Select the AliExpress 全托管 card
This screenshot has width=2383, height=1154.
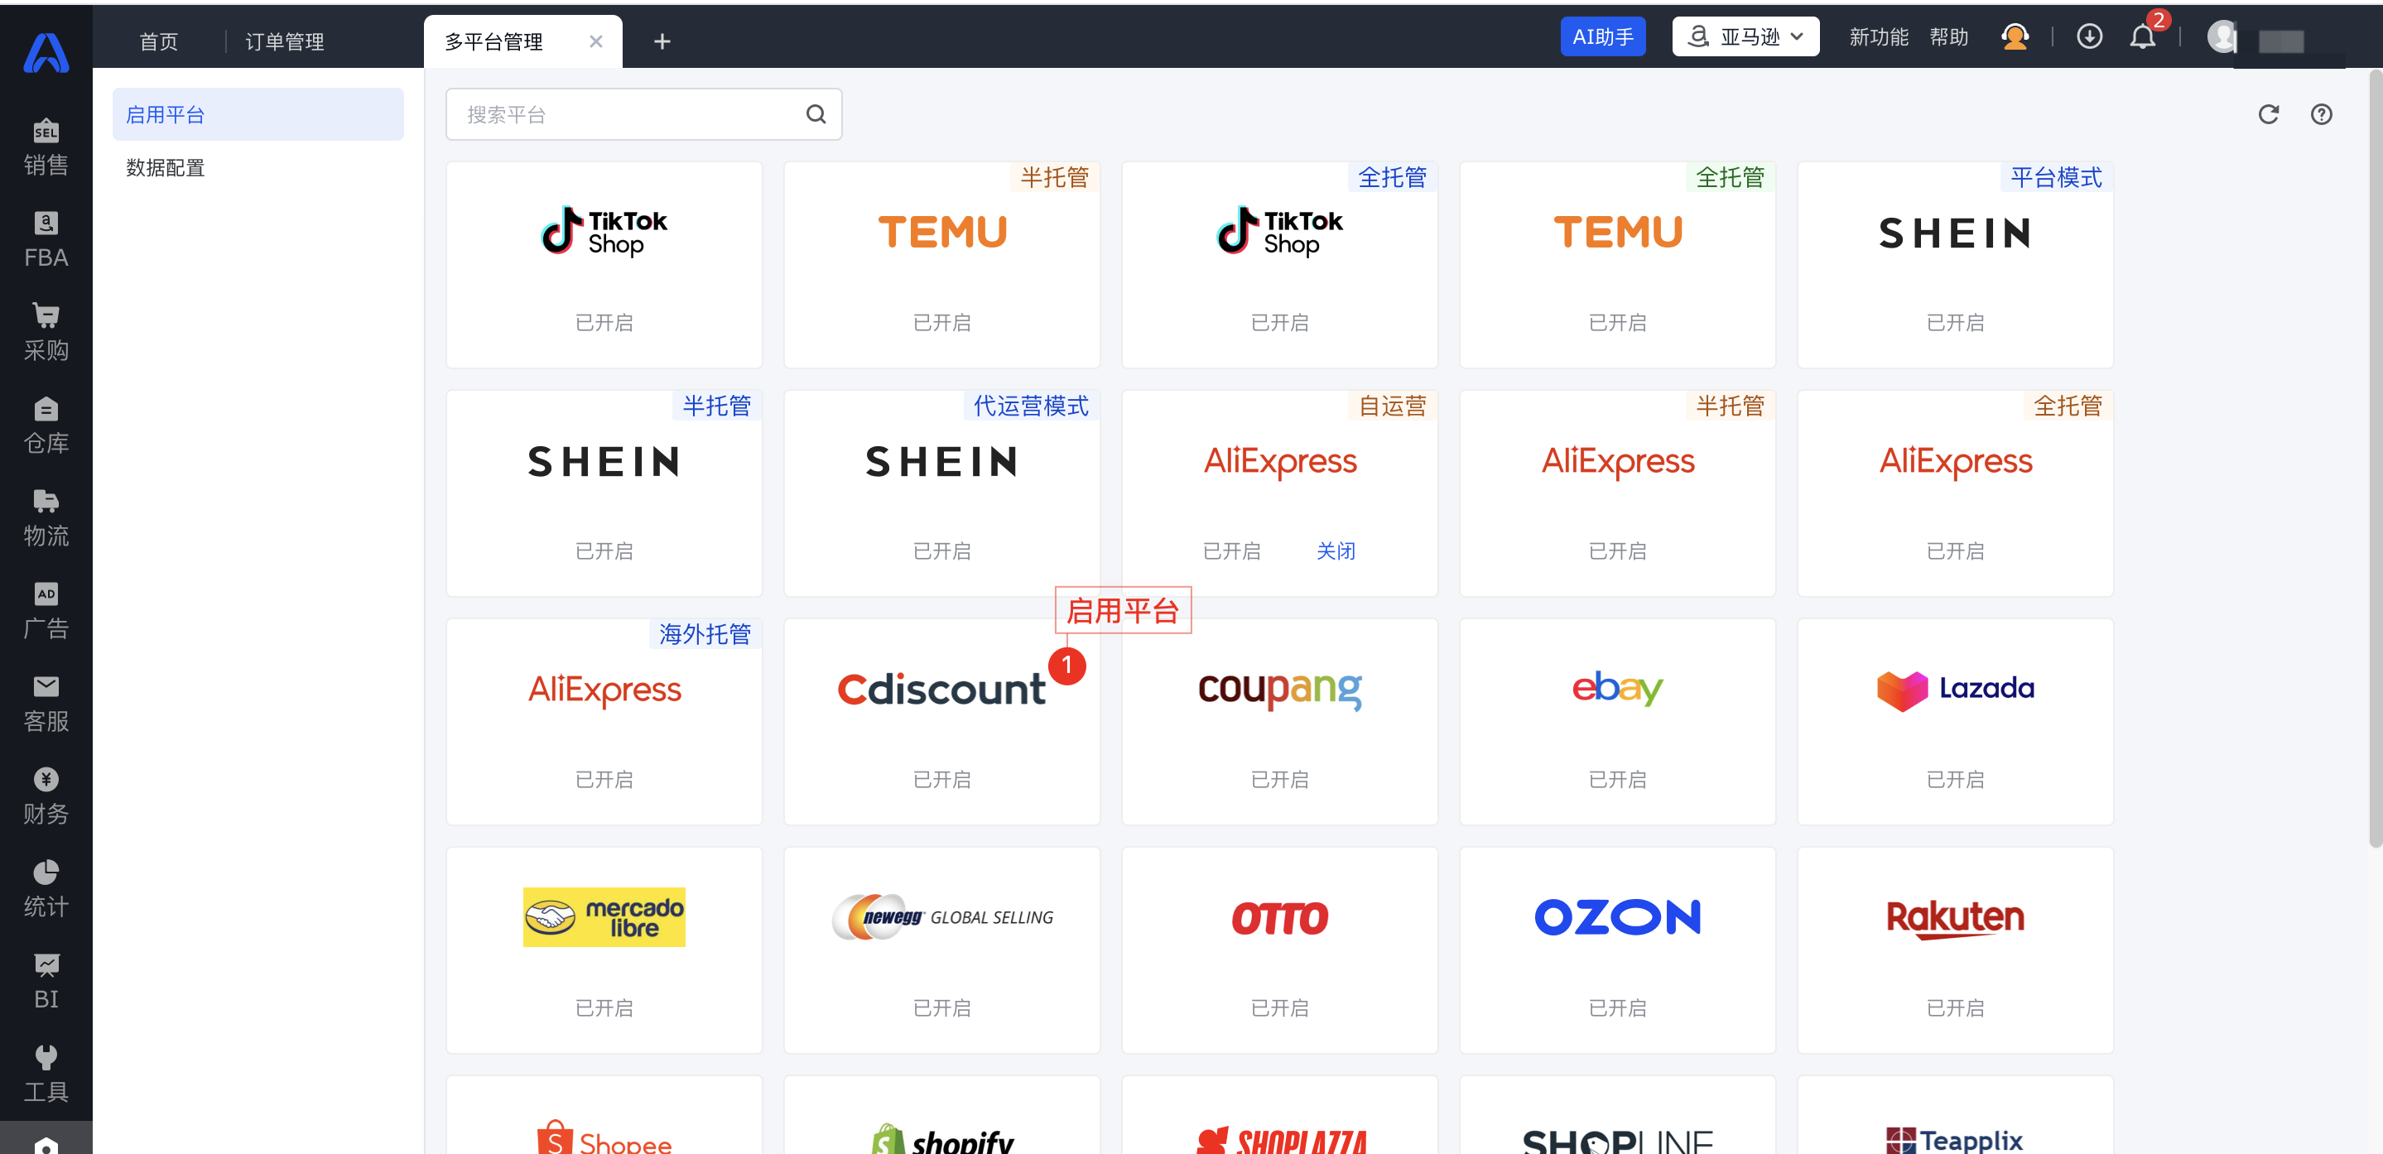1955,493
